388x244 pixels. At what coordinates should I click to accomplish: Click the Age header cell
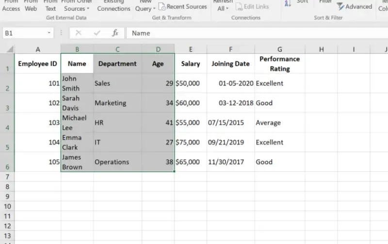coord(158,64)
